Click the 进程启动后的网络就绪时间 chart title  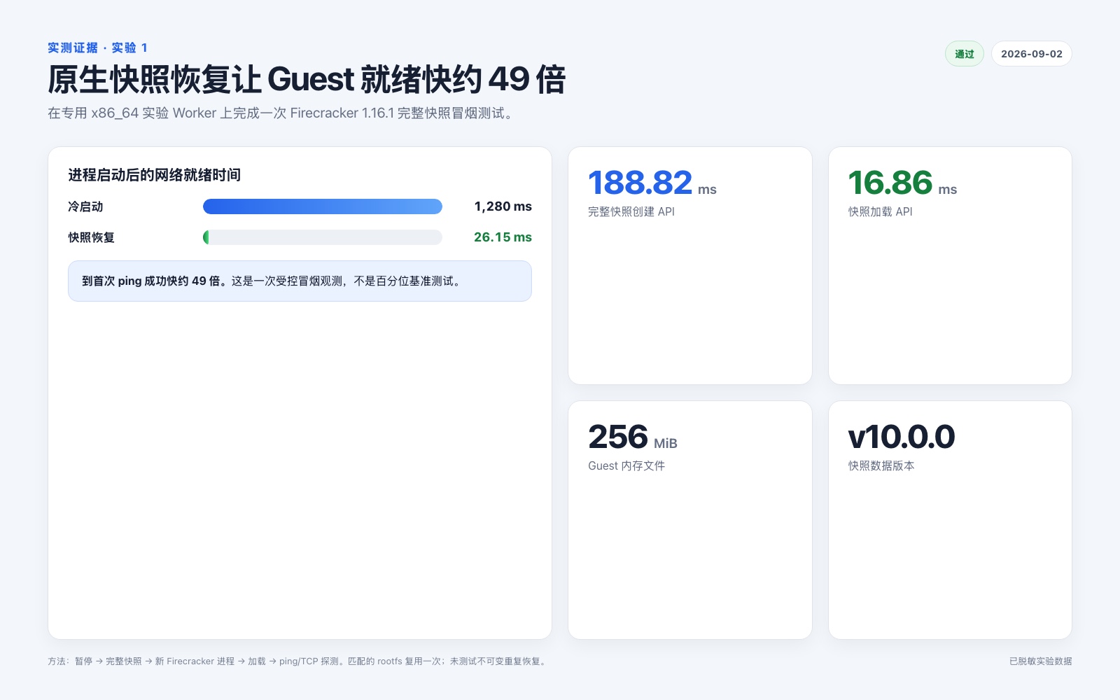coord(155,175)
